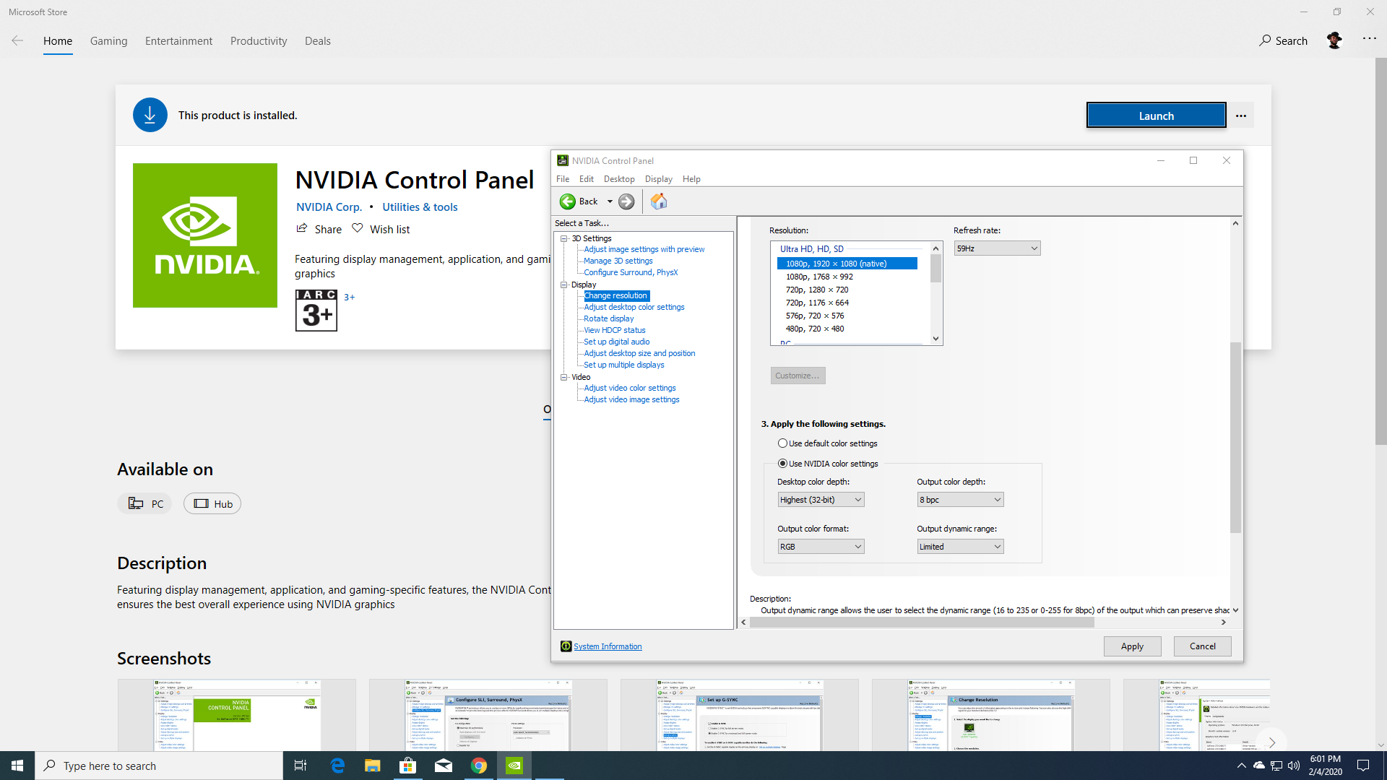Click the Forward arrow icon in toolbar
This screenshot has width=1387, height=780.
coord(626,201)
